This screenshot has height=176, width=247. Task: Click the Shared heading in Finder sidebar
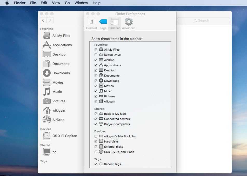tap(45, 145)
